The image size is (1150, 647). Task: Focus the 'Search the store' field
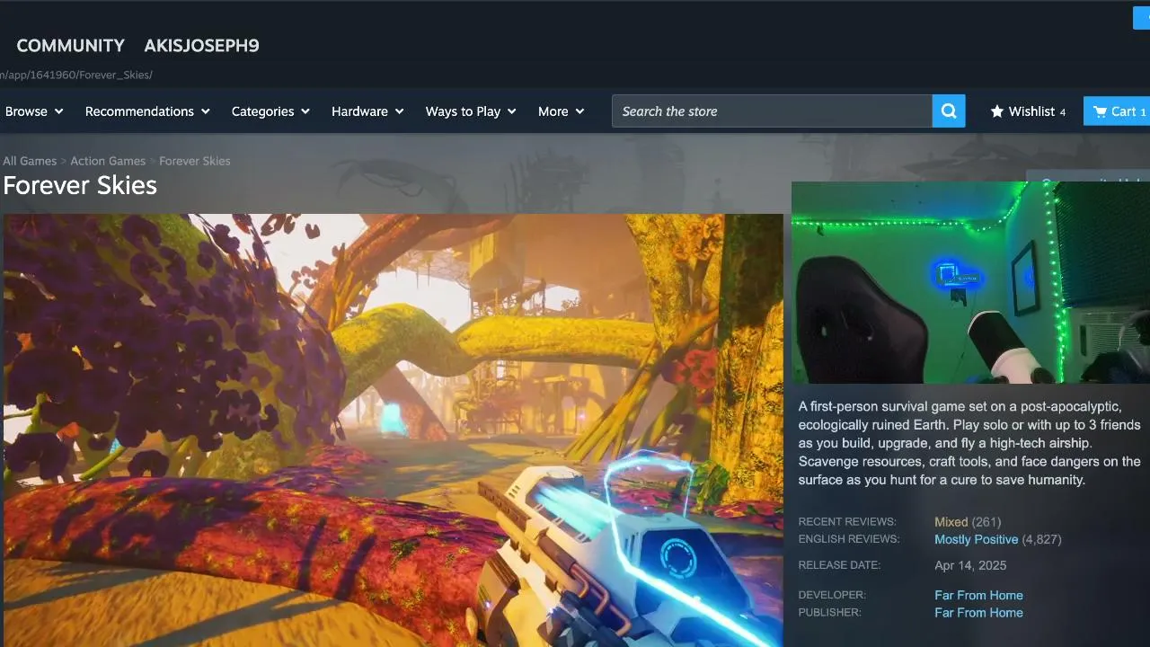coord(772,111)
